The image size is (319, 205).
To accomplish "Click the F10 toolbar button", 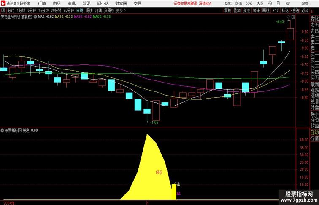I will pyautogui.click(x=276, y=11).
